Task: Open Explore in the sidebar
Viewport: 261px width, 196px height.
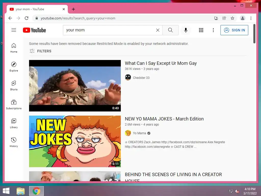Action: click(14, 67)
